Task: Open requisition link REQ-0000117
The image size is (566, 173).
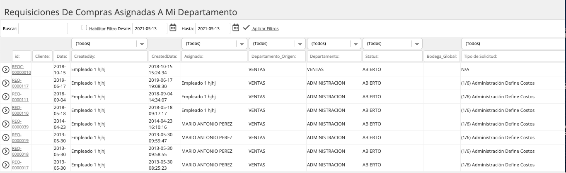Action: [20, 83]
